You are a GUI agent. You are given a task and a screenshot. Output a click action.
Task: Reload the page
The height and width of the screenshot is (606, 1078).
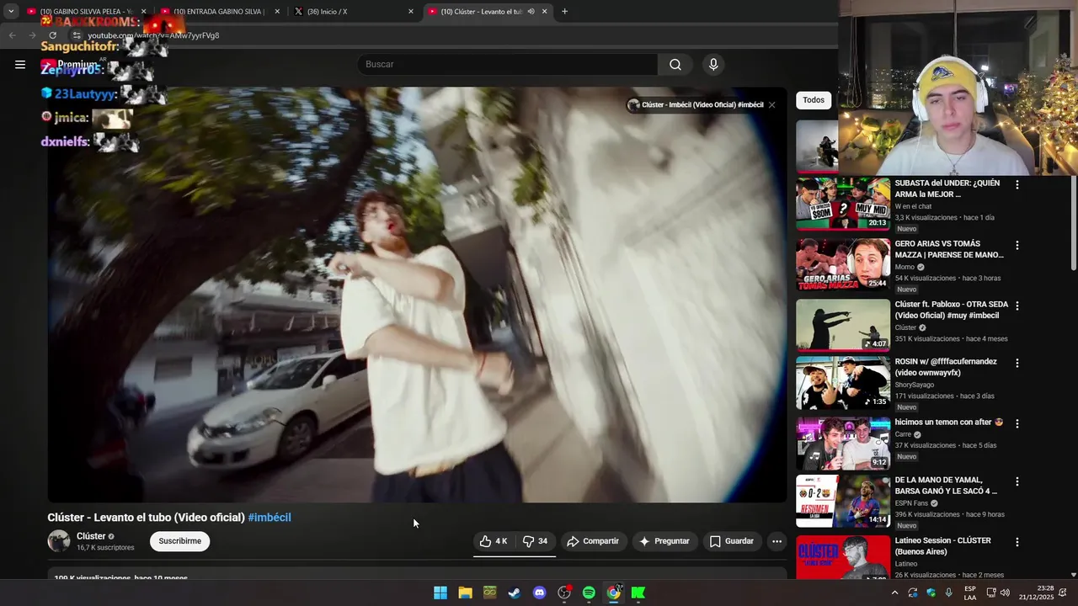point(52,35)
